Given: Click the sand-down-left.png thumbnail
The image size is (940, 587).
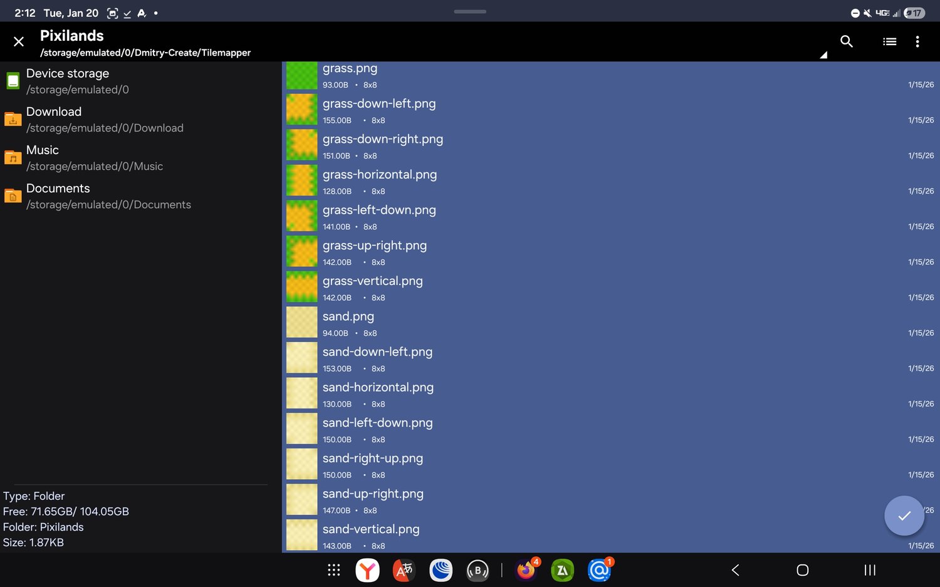Looking at the screenshot, I should tap(302, 358).
